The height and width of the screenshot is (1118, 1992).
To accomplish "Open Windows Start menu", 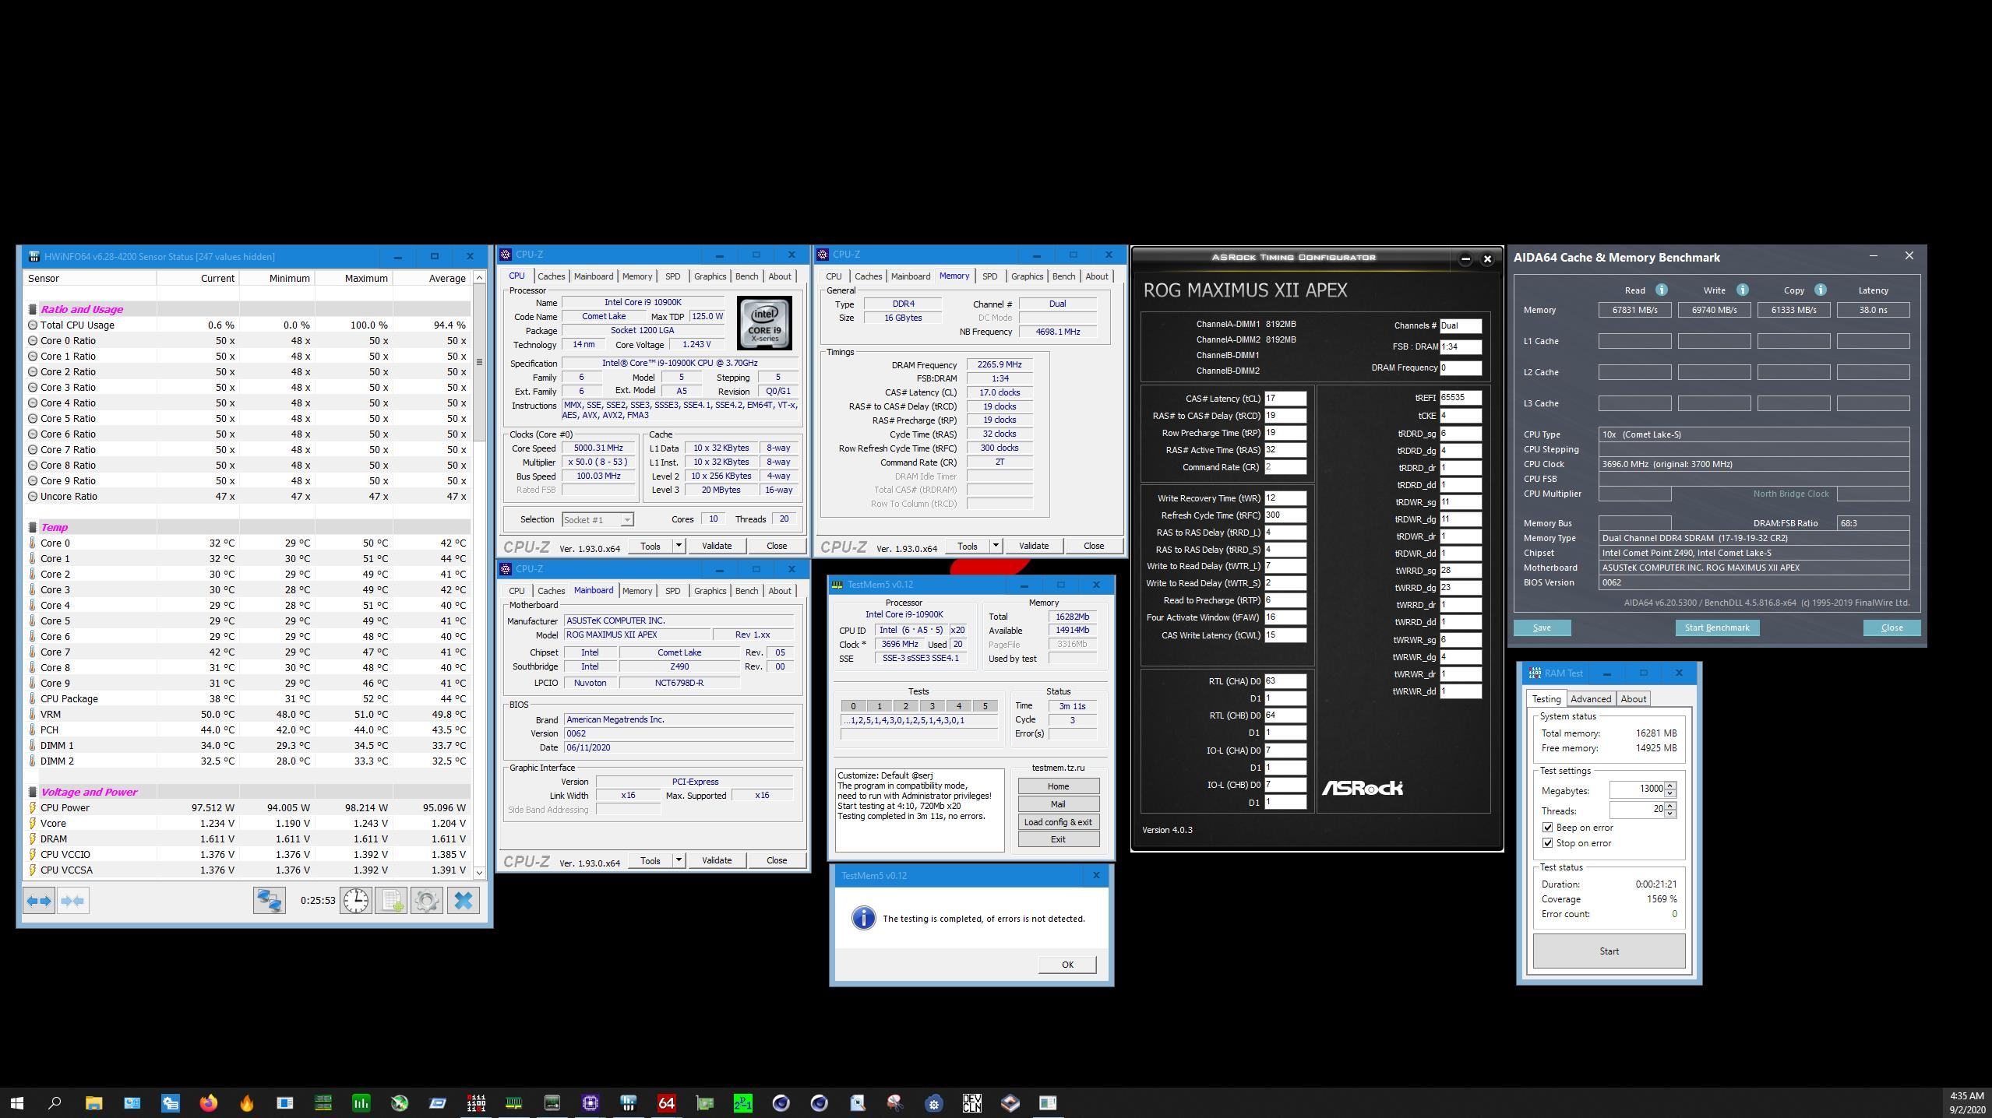I will click(x=17, y=1102).
